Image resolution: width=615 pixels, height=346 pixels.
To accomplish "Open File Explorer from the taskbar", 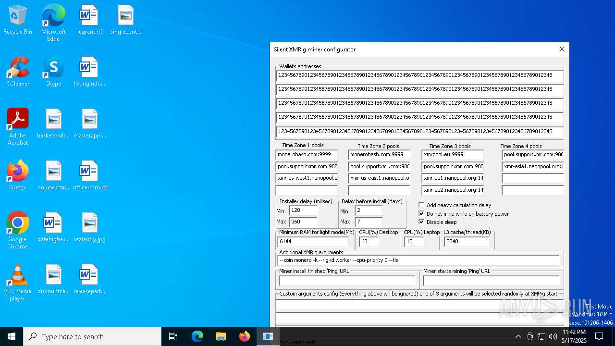I will point(221,336).
